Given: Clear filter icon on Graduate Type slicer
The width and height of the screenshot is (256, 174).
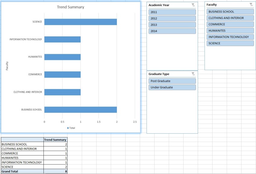Looking at the screenshot, I should tap(193, 74).
